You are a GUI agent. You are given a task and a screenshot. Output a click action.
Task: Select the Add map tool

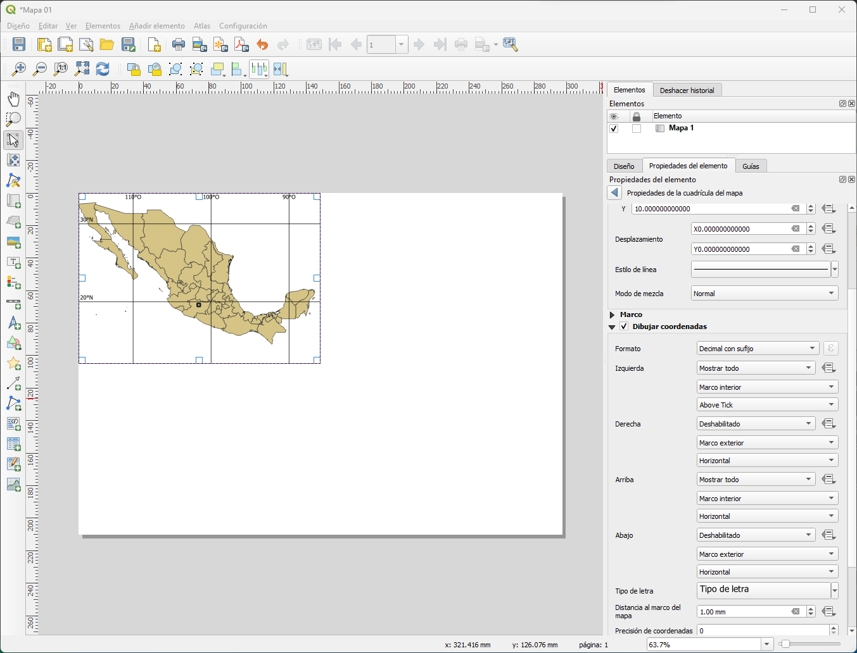coord(13,201)
